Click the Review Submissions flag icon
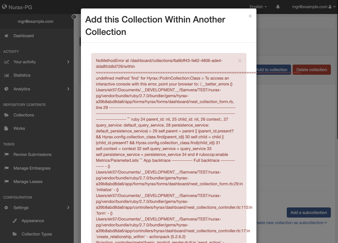The width and height of the screenshot is (338, 243). coord(7,154)
